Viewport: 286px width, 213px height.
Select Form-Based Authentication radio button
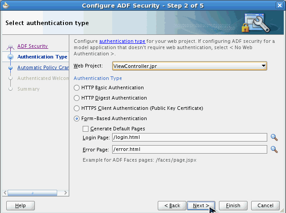[x=76, y=119]
